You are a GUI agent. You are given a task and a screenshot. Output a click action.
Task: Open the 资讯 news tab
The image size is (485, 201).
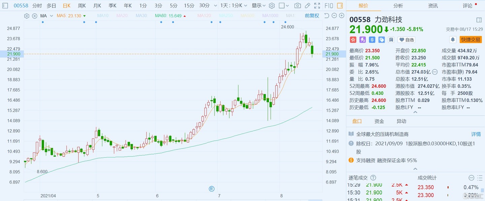tap(433, 6)
